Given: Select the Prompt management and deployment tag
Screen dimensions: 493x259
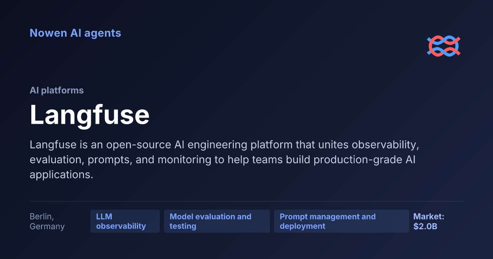Looking at the screenshot, I should pyautogui.click(x=341, y=221).
